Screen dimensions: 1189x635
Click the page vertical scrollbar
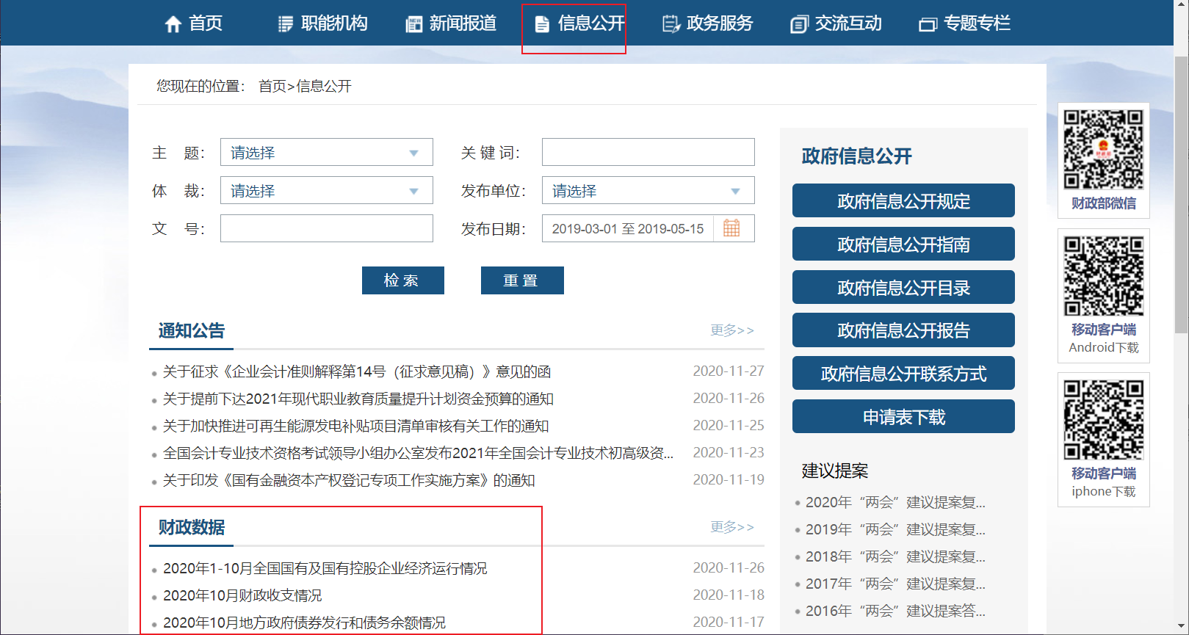tap(1181, 195)
